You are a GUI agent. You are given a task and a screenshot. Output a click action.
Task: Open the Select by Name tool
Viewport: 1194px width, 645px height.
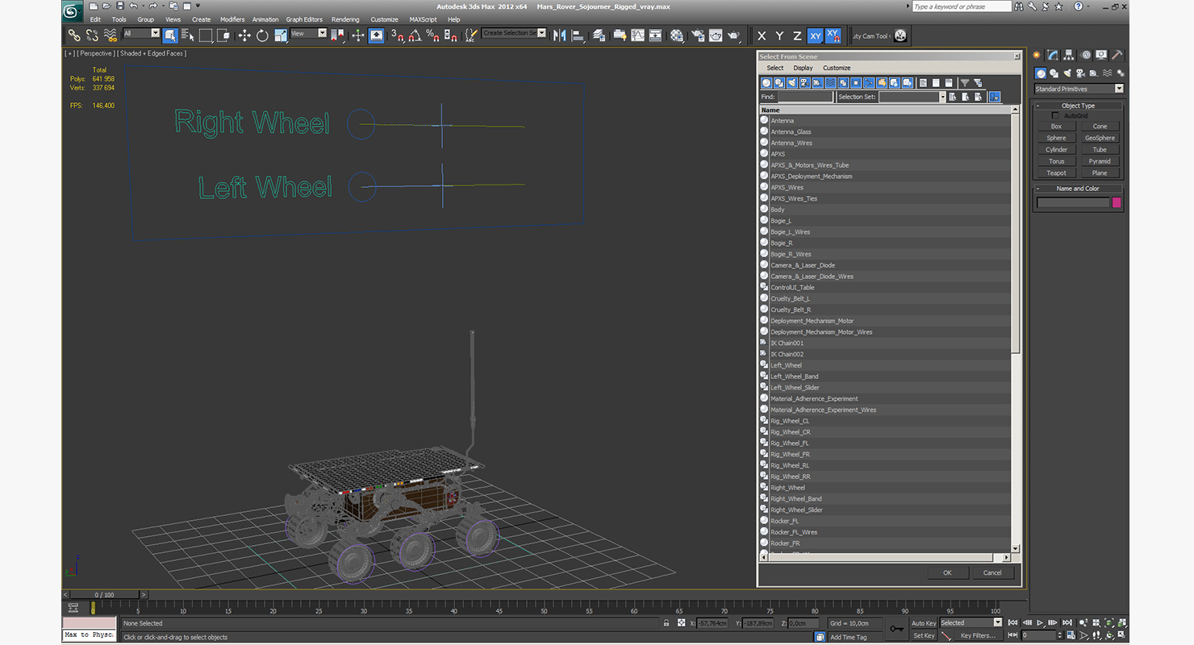(x=188, y=35)
